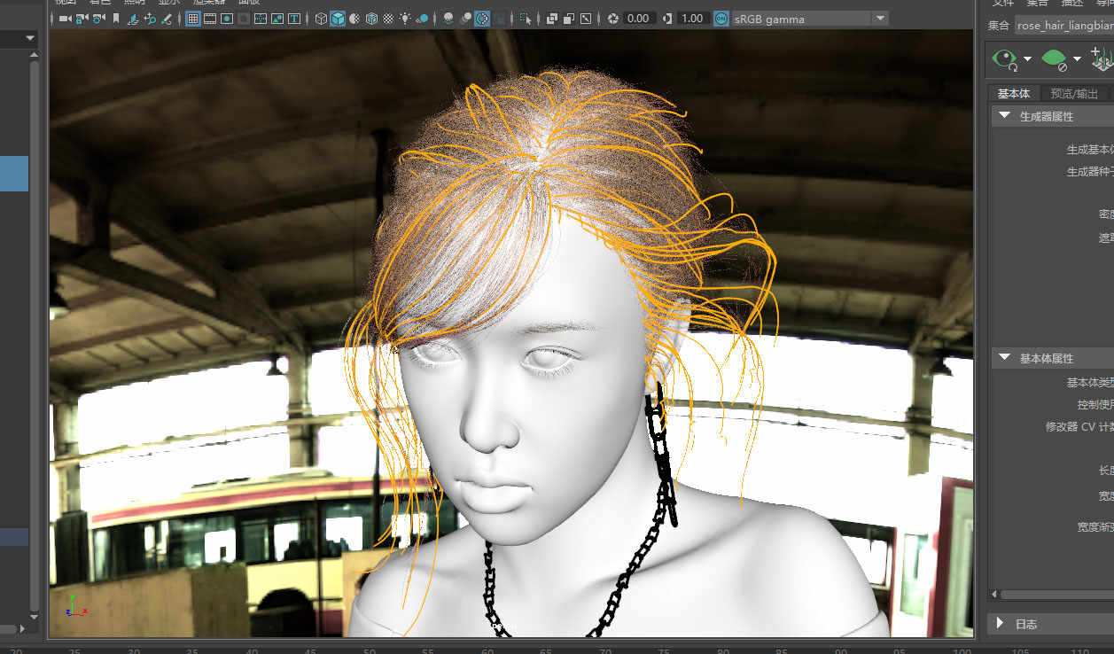Click the isolate select icon
Viewport: 1114px width, 654px height.
pyautogui.click(x=526, y=19)
